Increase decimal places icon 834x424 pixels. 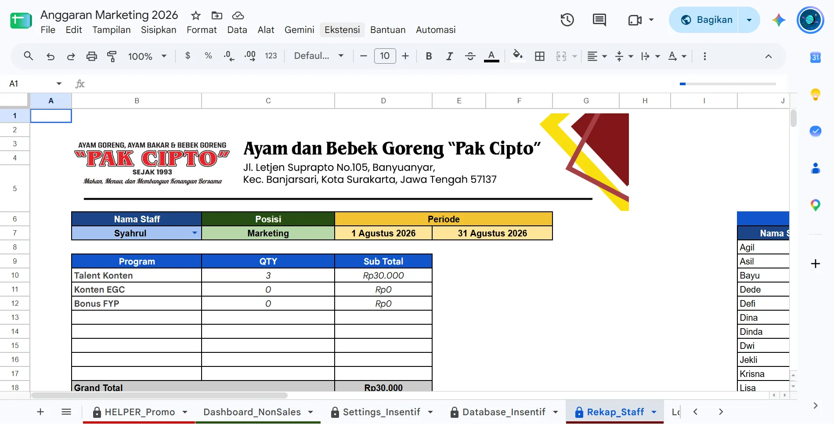[x=250, y=56]
